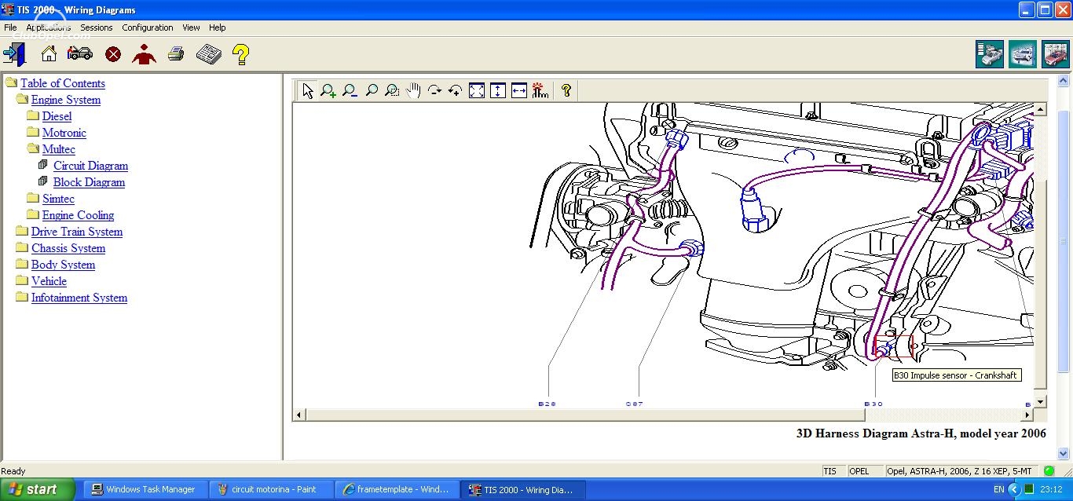1073x501 pixels.
Task: Expand the Body System folder icon
Action: tap(22, 264)
